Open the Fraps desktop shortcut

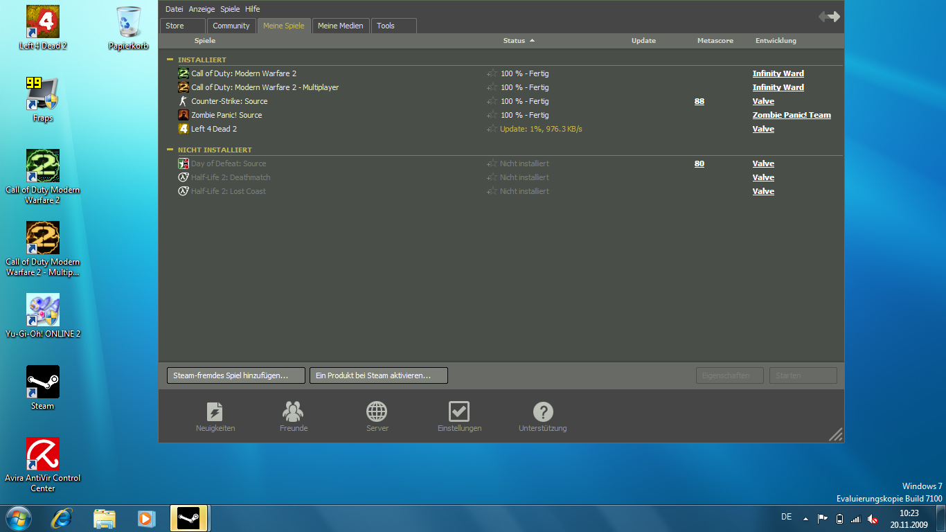tap(43, 94)
